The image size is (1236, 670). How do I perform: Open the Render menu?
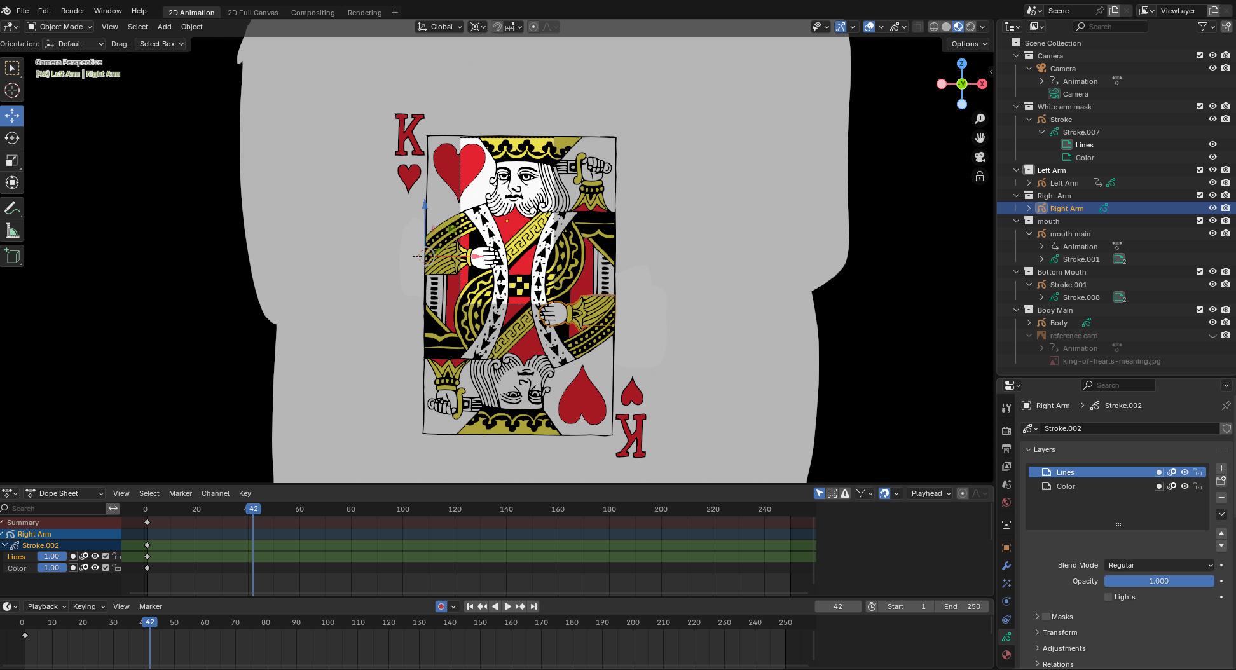[x=72, y=11]
